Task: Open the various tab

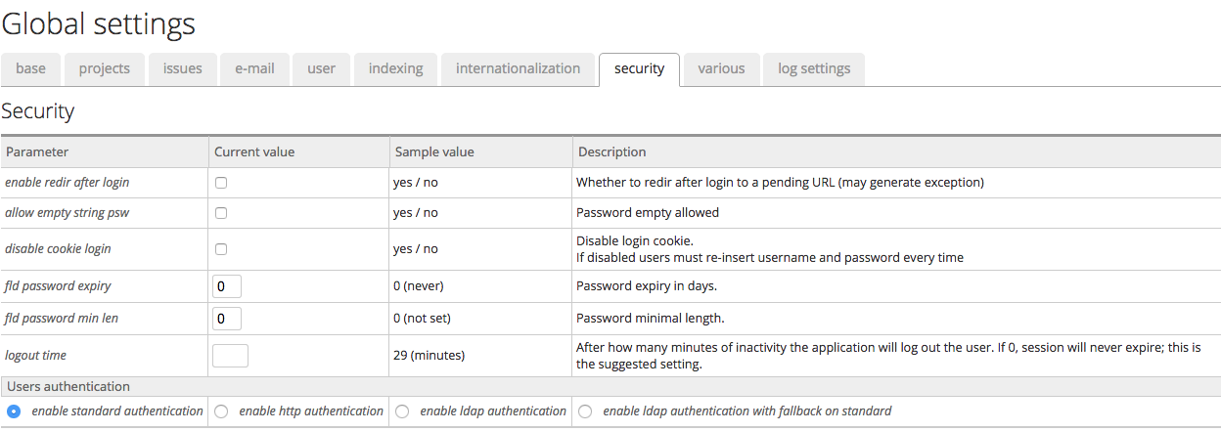Action: click(x=721, y=68)
